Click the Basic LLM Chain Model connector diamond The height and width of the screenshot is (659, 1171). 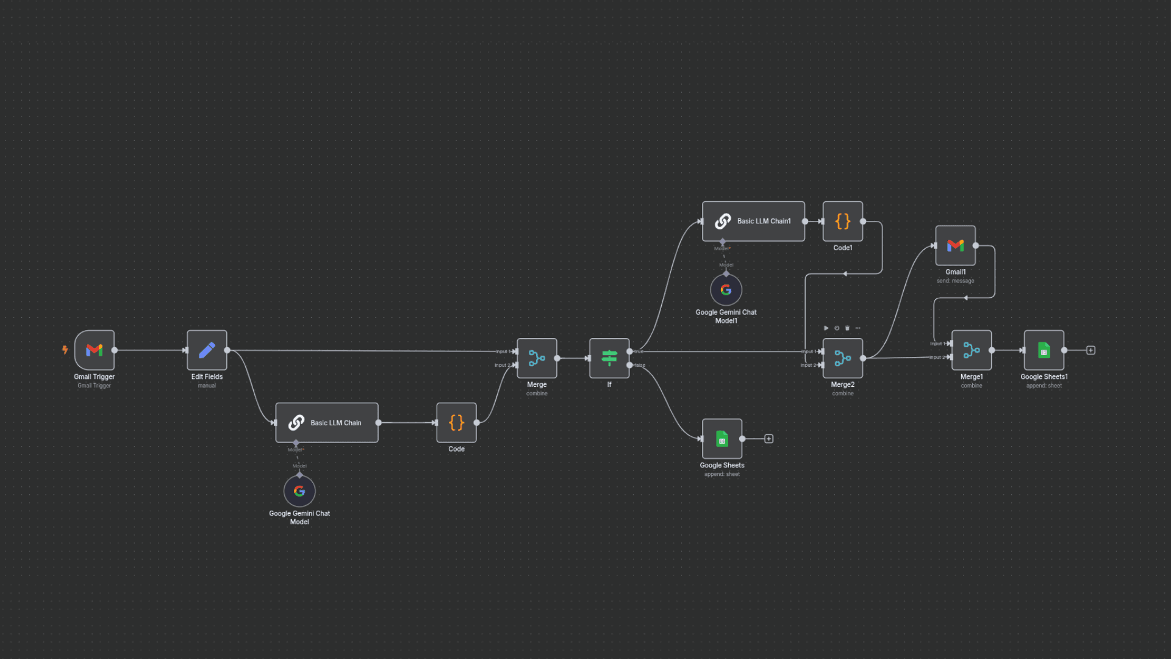296,443
